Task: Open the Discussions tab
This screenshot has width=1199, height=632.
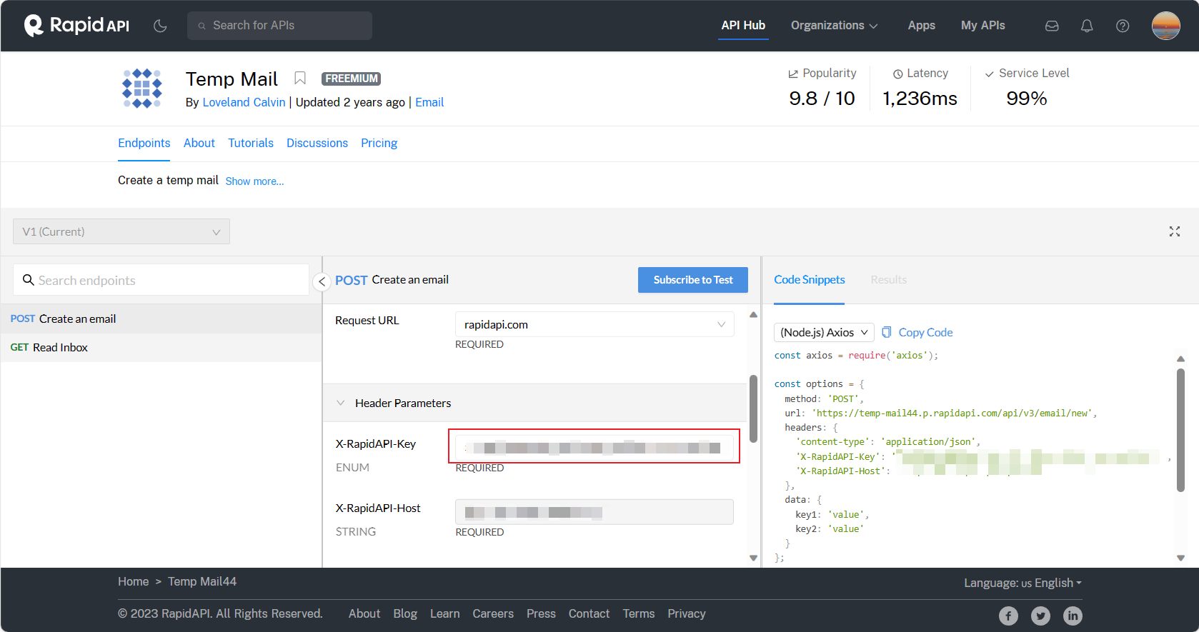Action: point(317,143)
